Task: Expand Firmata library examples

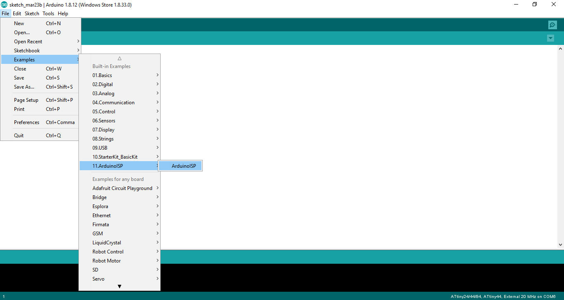Action: [x=120, y=225]
